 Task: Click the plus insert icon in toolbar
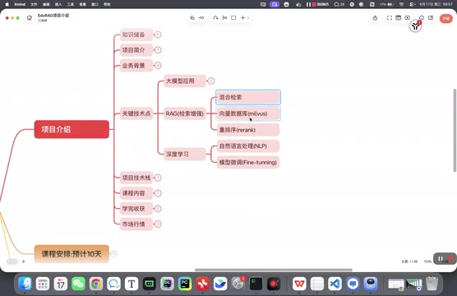(242, 18)
